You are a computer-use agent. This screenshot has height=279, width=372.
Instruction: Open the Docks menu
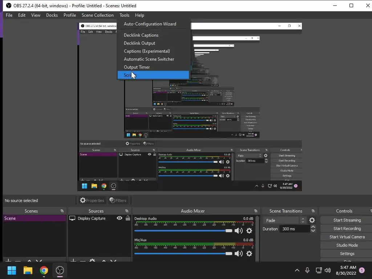point(52,15)
